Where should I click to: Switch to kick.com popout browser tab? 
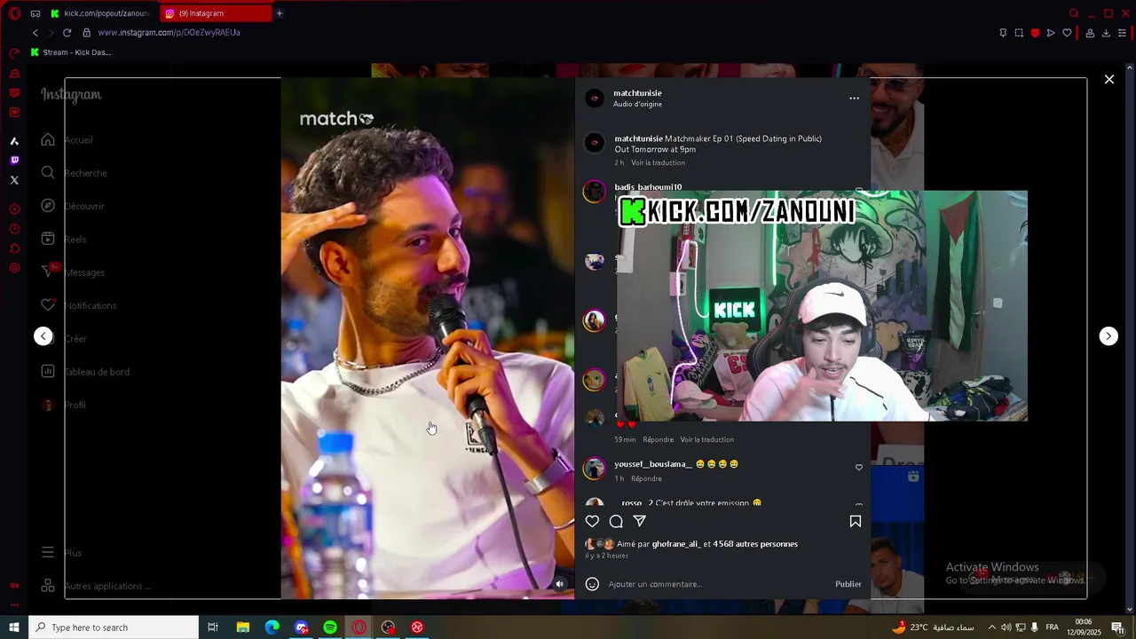pyautogui.click(x=99, y=13)
